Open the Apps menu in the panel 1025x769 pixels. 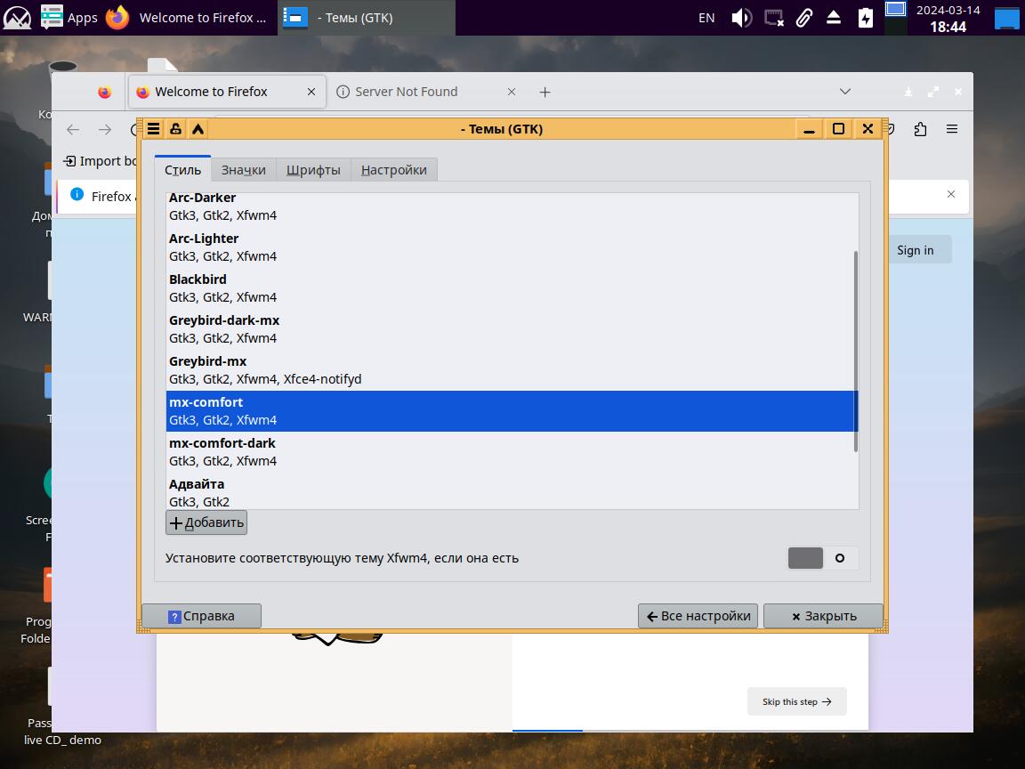69,18
